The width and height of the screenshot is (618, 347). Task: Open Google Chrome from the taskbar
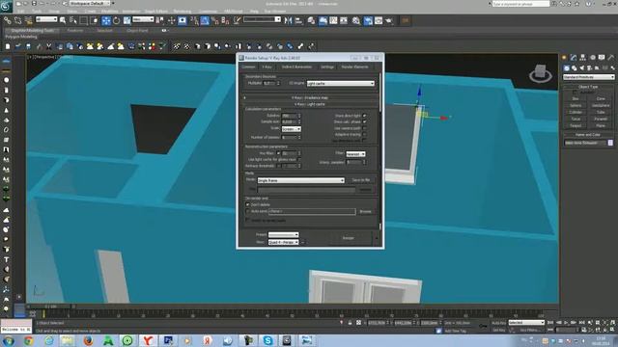pyautogui.click(x=28, y=340)
